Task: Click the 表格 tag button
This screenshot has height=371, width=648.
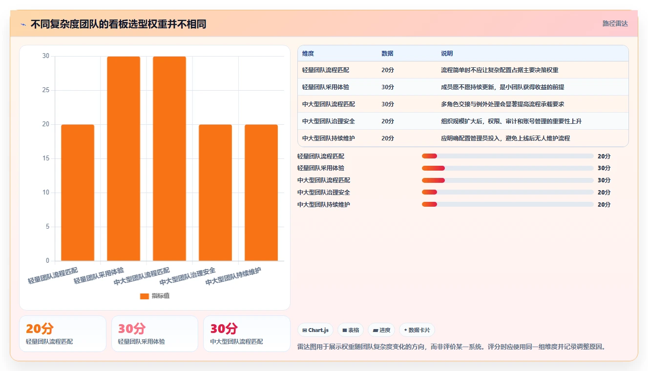Action: coord(351,330)
